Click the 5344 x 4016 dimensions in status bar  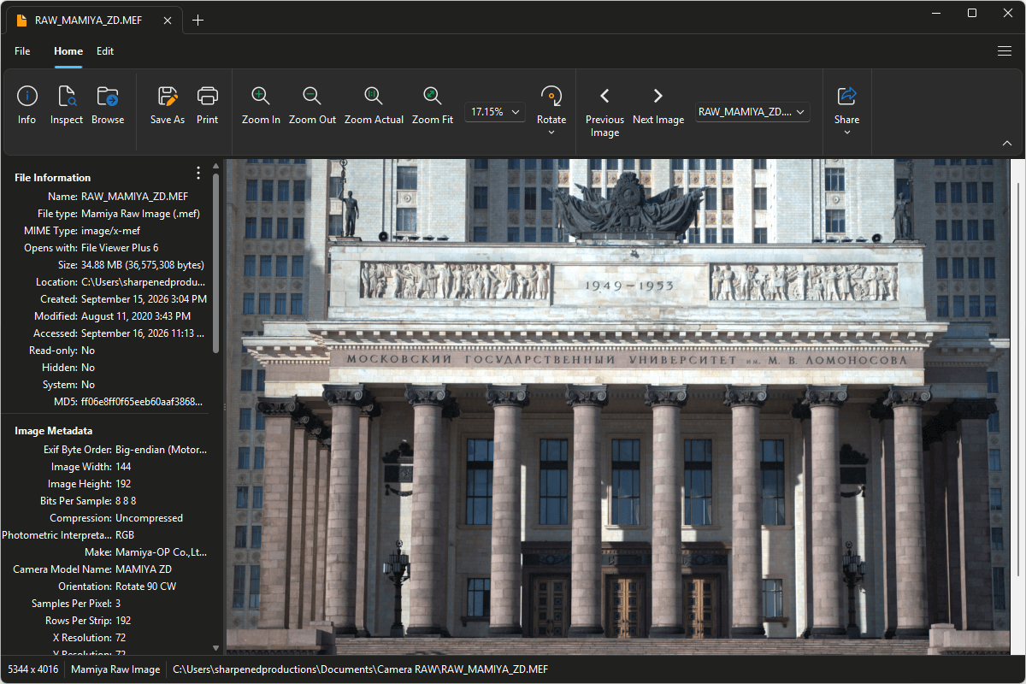coord(33,669)
